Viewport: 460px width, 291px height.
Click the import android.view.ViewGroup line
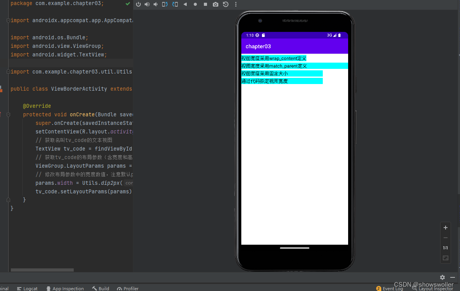[57, 46]
